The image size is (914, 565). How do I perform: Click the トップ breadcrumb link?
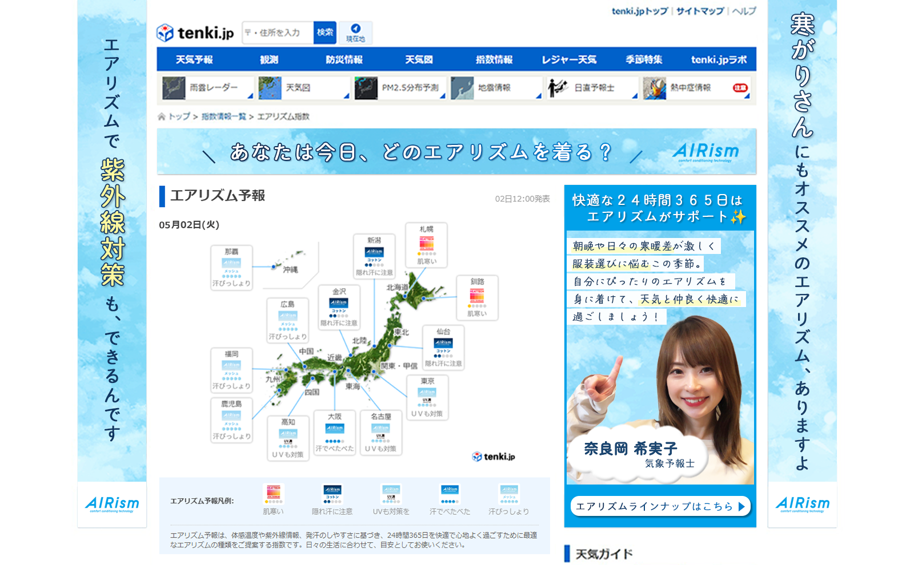(179, 116)
